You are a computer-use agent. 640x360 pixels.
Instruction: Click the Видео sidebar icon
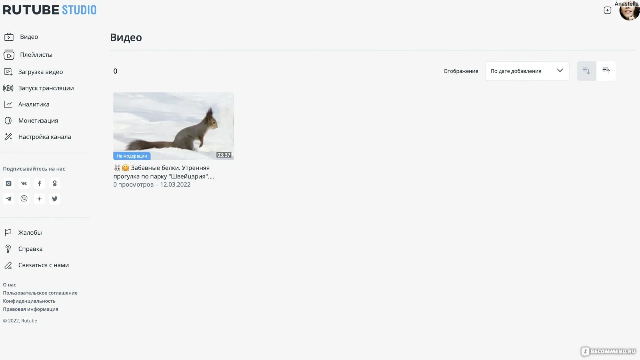[8, 37]
